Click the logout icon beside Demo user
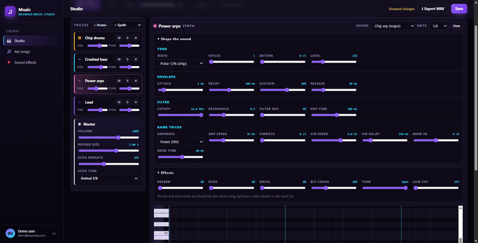Screen dimensions: 478x243 pyautogui.click(x=54, y=233)
